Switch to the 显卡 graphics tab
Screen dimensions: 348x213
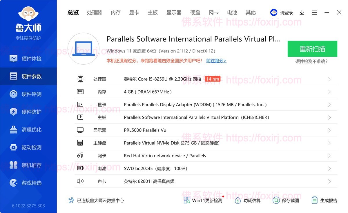click(134, 12)
